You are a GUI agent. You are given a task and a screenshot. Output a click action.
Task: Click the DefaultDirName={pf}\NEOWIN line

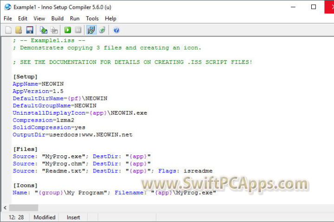coord(60,99)
